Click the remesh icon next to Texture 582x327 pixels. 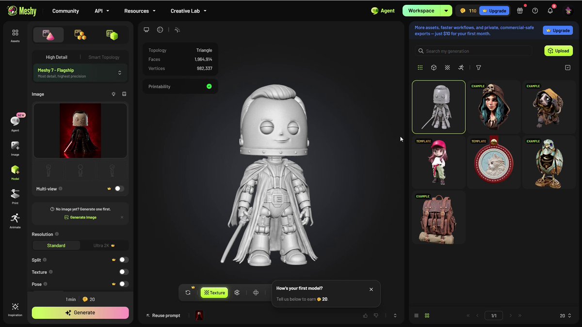(x=237, y=293)
